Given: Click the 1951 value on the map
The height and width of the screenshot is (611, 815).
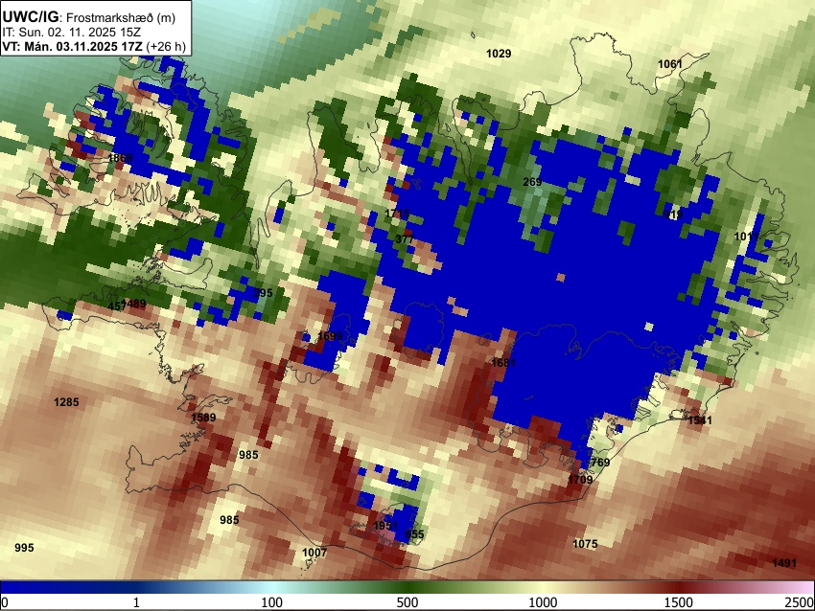Looking at the screenshot, I should click(x=385, y=527).
